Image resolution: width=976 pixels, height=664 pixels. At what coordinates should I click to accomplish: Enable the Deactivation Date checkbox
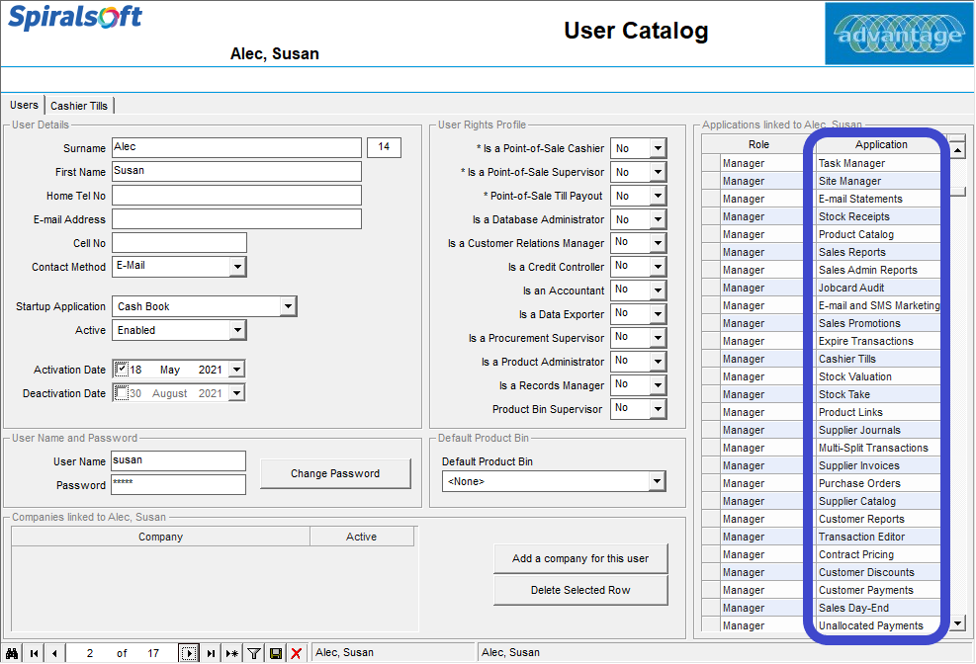(122, 393)
